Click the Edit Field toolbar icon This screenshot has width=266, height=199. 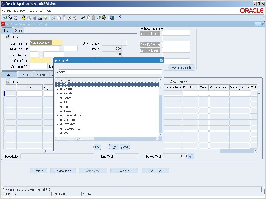pyautogui.click(x=83, y=18)
